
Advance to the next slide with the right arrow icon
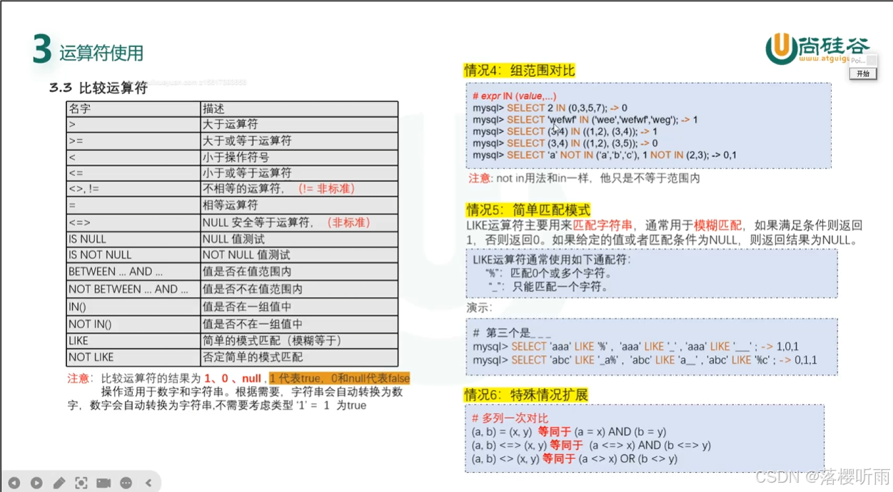click(x=36, y=483)
